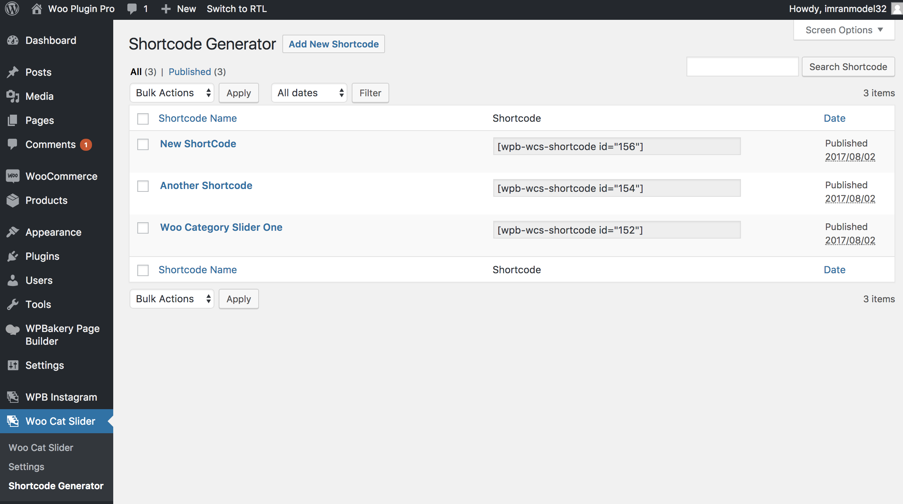Open the top Bulk Actions dropdown
The width and height of the screenshot is (903, 504).
pyautogui.click(x=172, y=93)
